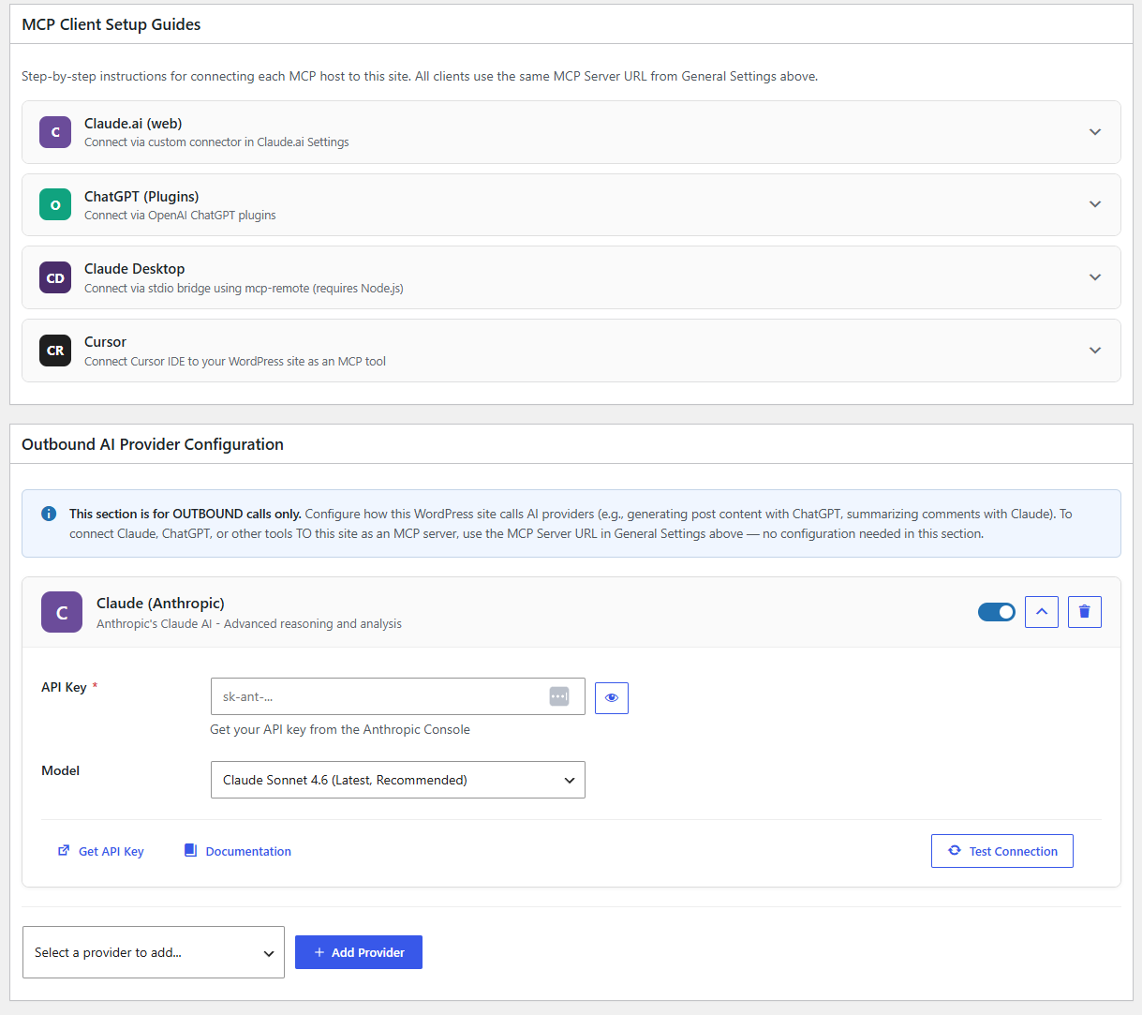
Task: Show the API key with eye button
Action: 612,697
